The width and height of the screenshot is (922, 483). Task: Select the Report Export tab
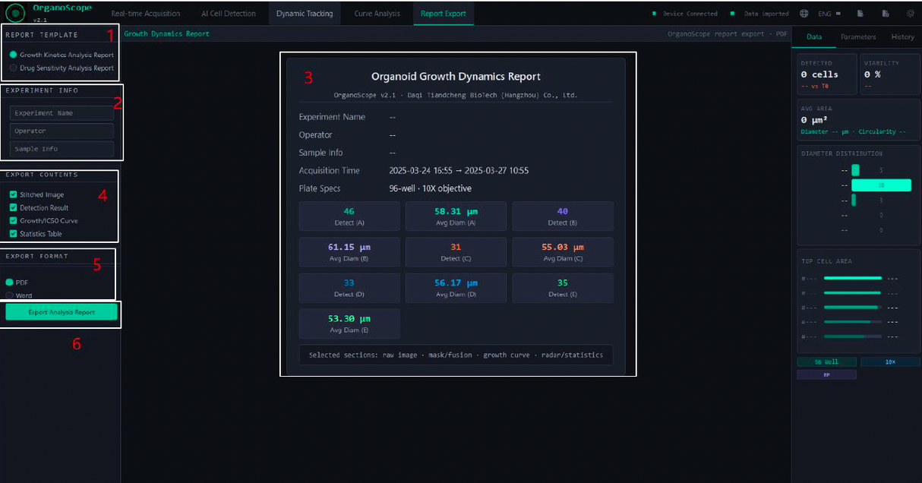(x=444, y=14)
